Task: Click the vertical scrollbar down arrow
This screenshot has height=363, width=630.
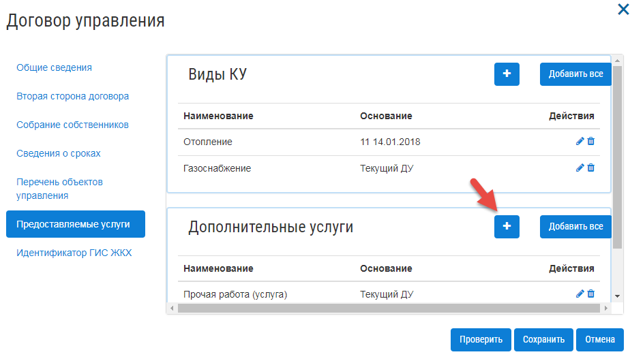Action: [618, 296]
